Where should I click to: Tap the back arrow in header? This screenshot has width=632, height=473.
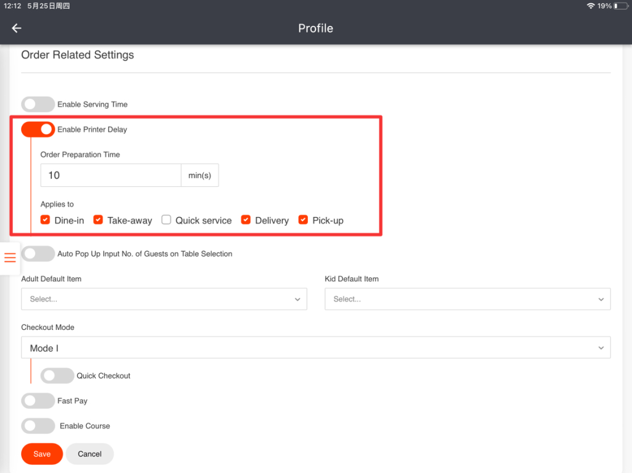[x=17, y=28]
